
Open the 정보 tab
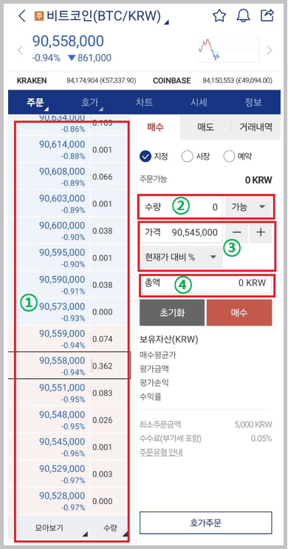(253, 103)
